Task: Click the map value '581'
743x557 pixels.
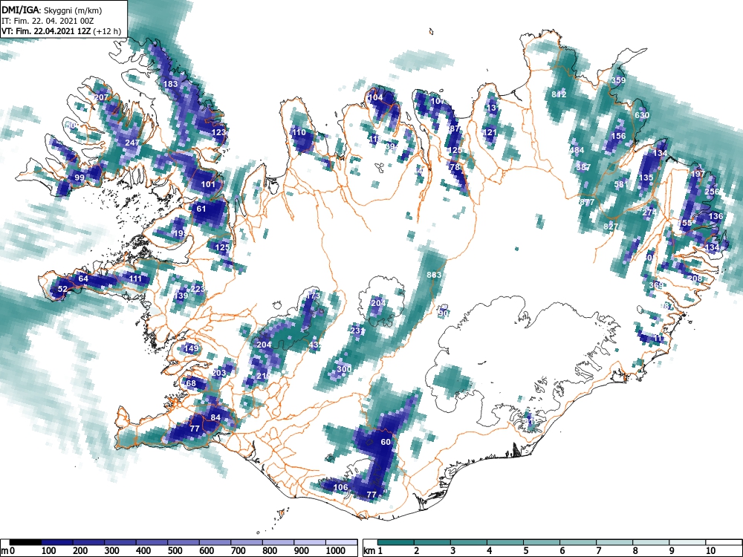Action: click(x=621, y=184)
